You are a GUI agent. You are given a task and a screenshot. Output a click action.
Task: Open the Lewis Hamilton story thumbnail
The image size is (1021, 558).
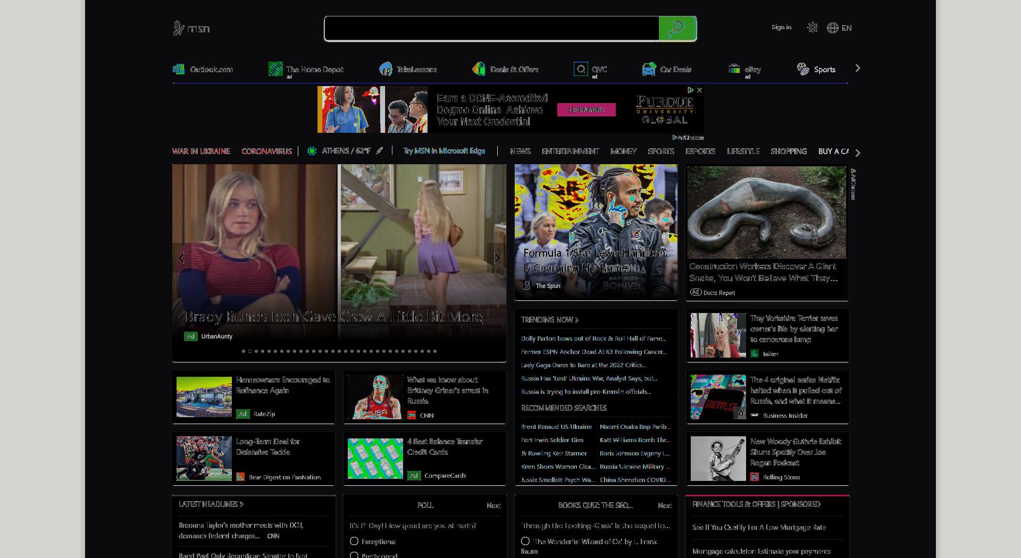pyautogui.click(x=596, y=232)
